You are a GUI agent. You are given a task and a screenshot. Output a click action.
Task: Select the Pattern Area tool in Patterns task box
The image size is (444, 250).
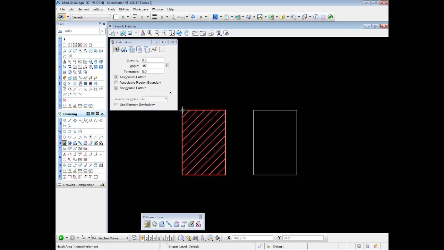[x=162, y=224]
